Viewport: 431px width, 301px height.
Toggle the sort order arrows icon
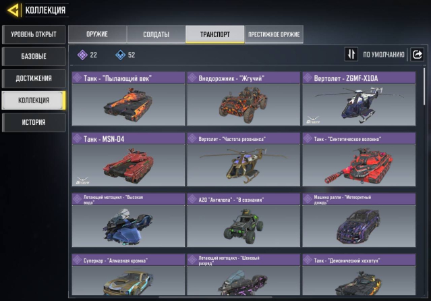click(x=351, y=54)
